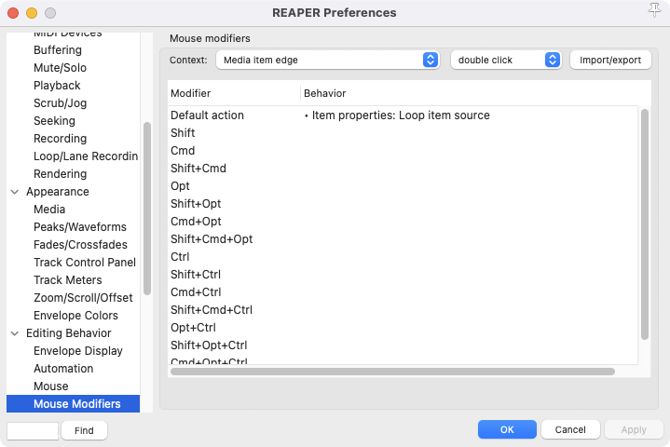Select the Envelope Colors page

[75, 316]
